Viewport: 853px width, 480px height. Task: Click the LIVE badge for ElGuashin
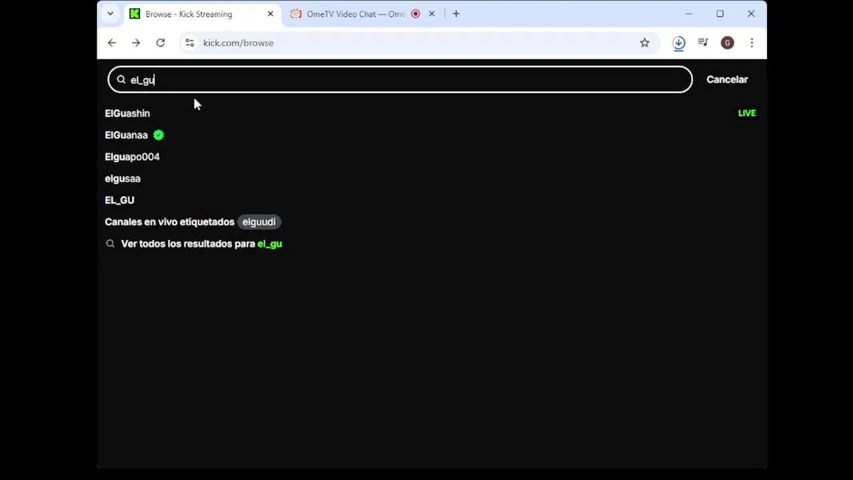coord(747,113)
